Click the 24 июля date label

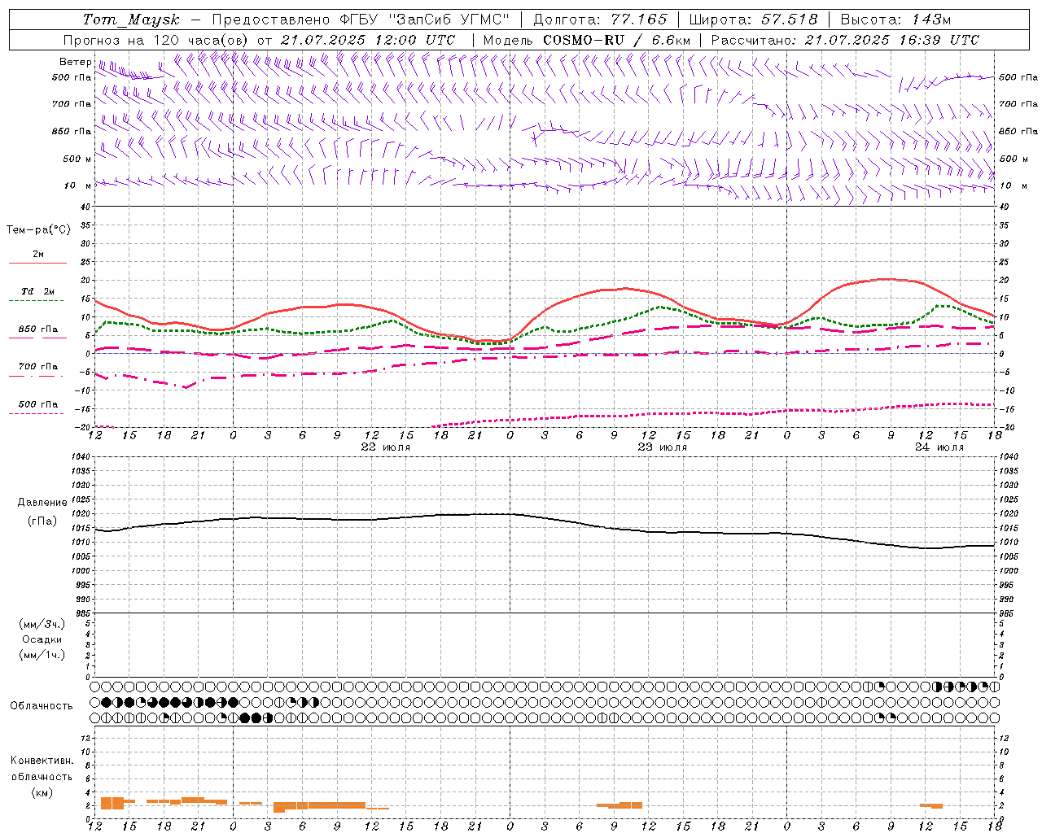click(939, 447)
